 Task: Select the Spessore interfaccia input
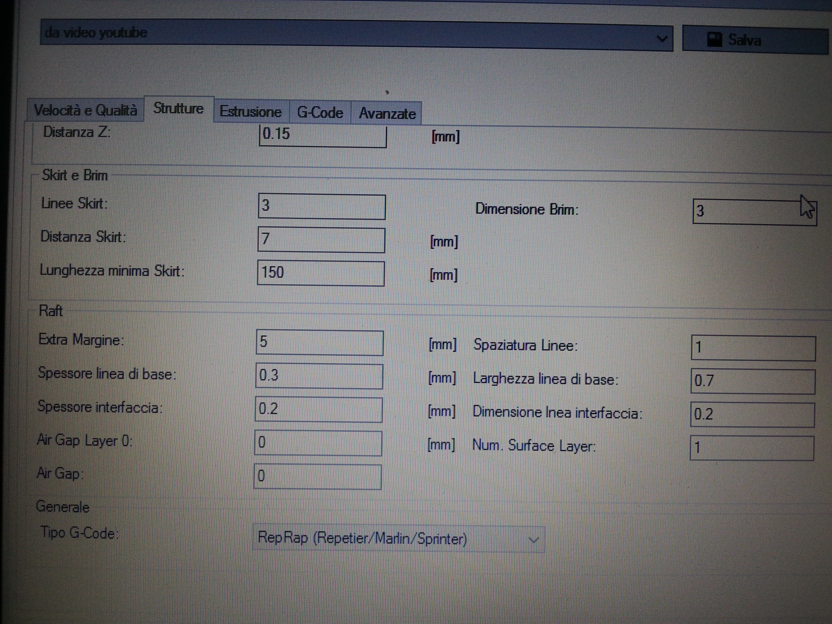319,410
